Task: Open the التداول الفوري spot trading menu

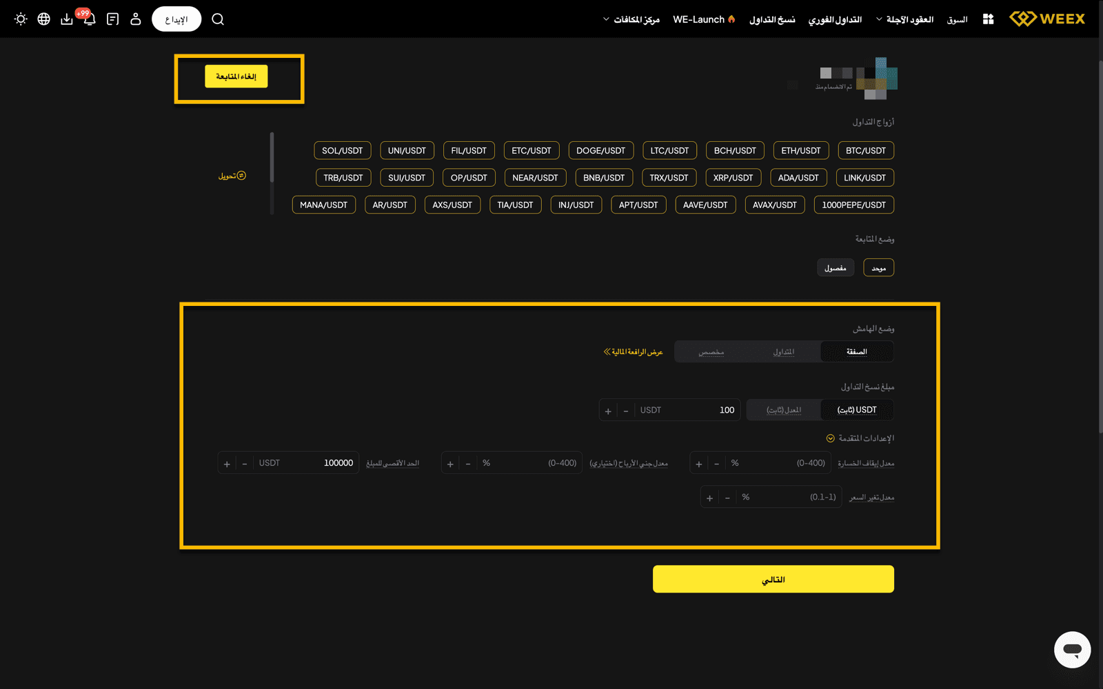Action: click(x=835, y=19)
